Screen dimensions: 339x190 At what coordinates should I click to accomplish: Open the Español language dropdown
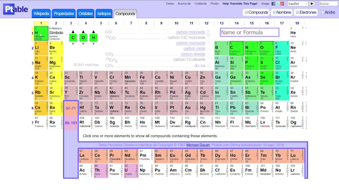298,4
